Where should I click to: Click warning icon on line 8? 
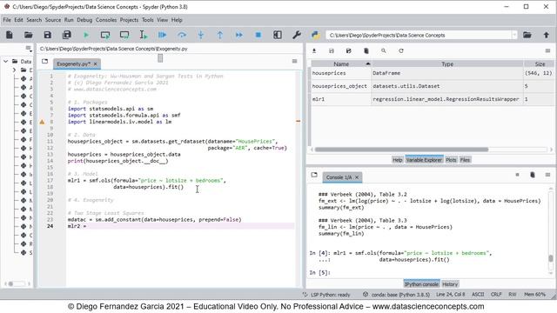(x=42, y=122)
